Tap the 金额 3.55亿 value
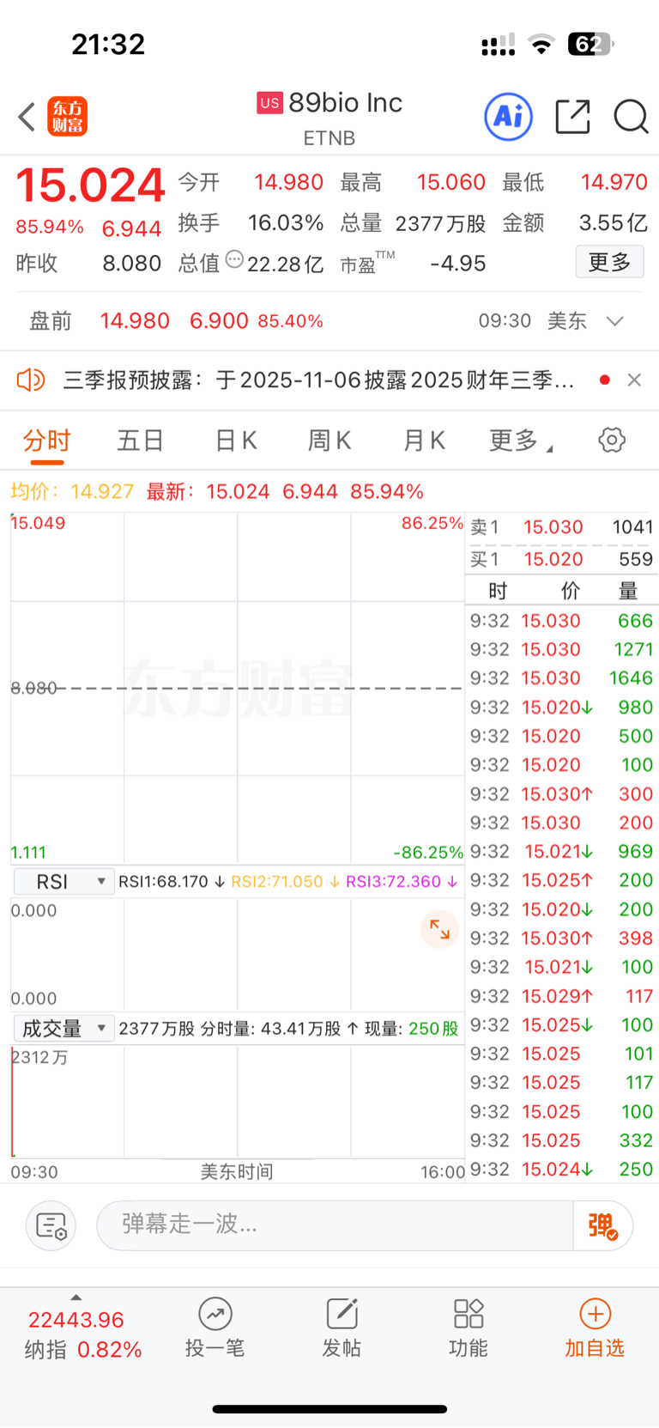659x1428 pixels. click(x=613, y=223)
